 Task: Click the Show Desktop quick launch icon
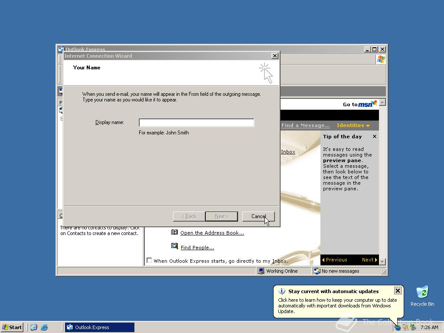(34, 327)
